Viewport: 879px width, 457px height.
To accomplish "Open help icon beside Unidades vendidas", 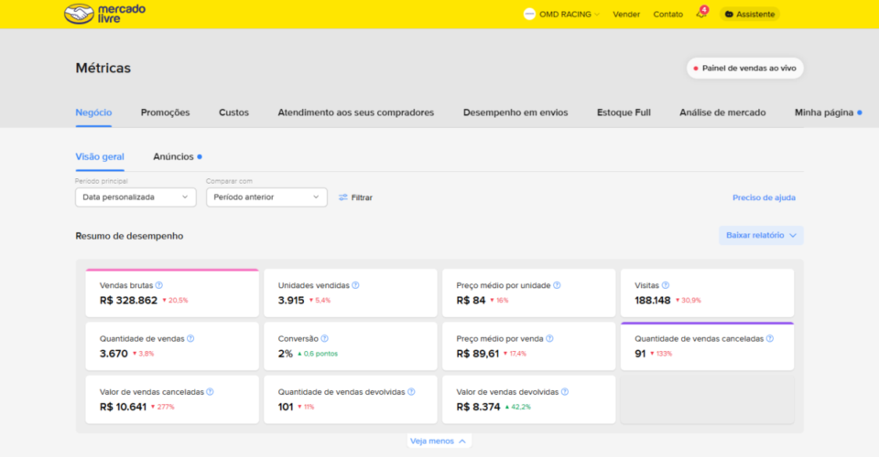I will pos(355,285).
